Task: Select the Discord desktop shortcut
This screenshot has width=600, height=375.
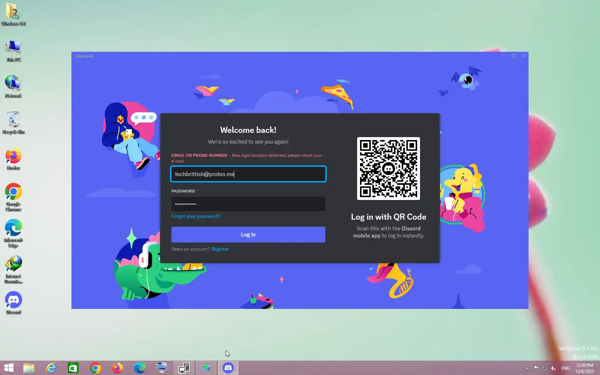Action: pos(13,303)
